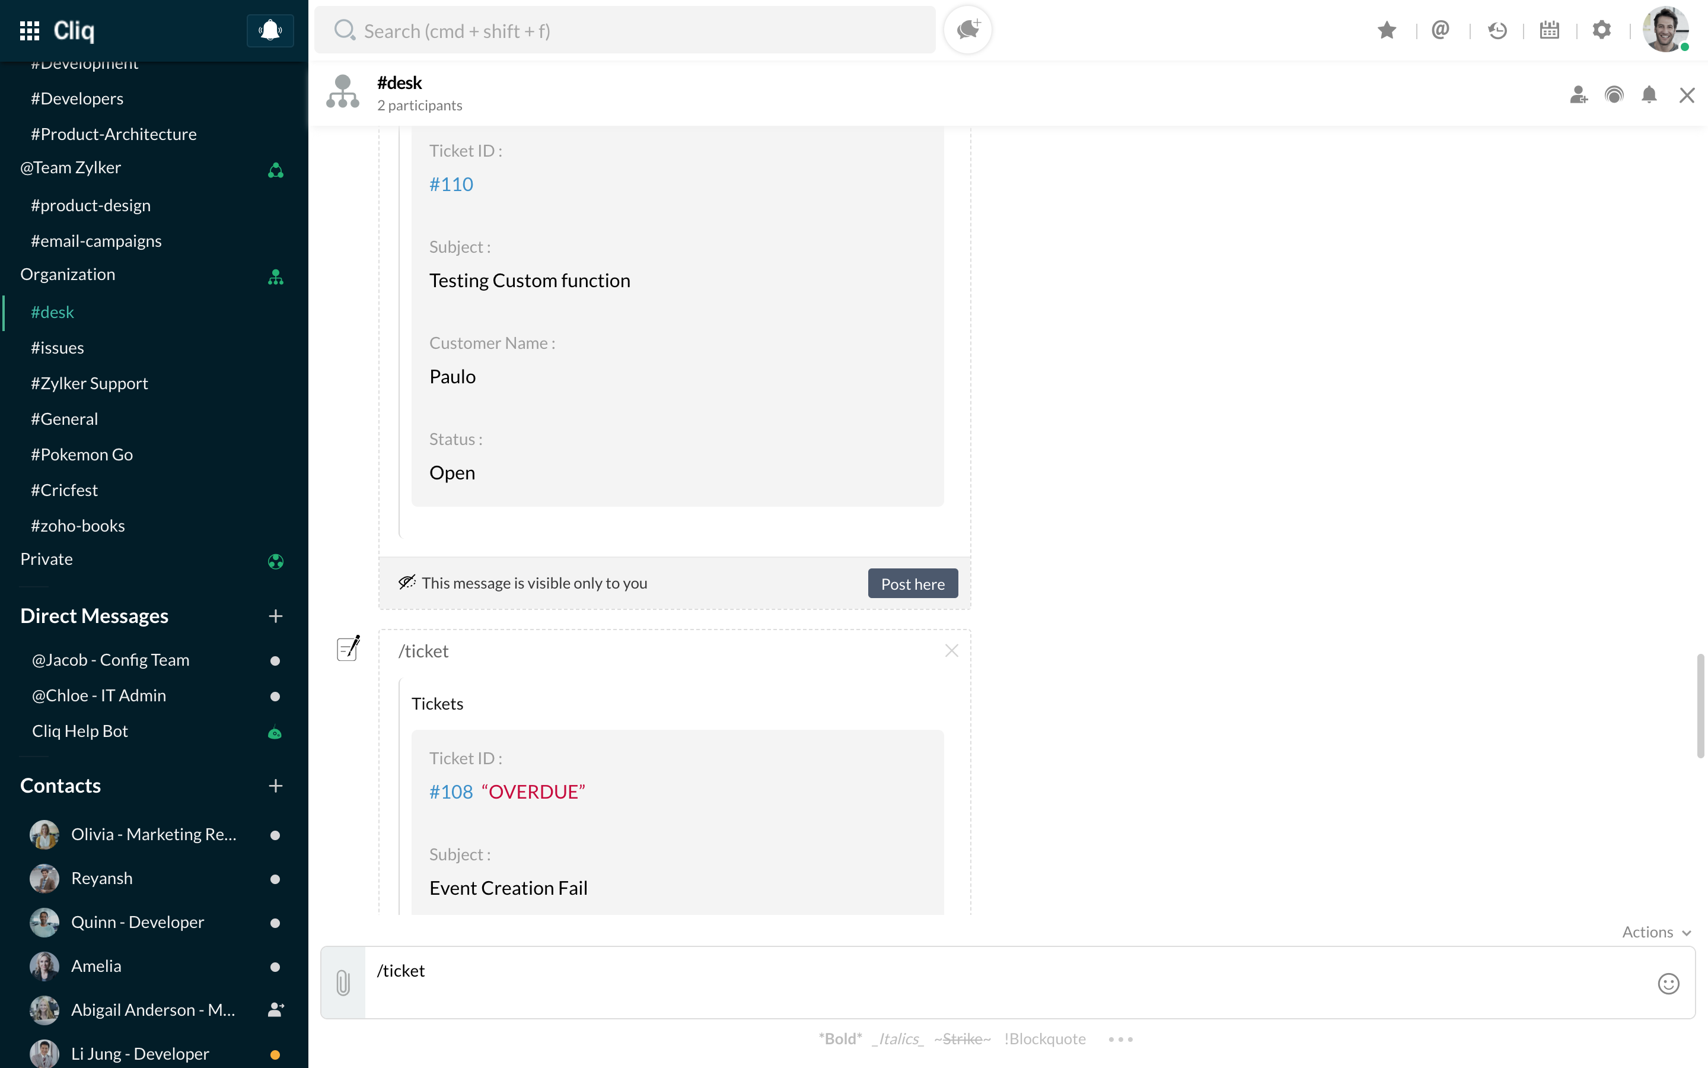Open ticket #110 link
Screen dimensions: 1708x1068
451,185
